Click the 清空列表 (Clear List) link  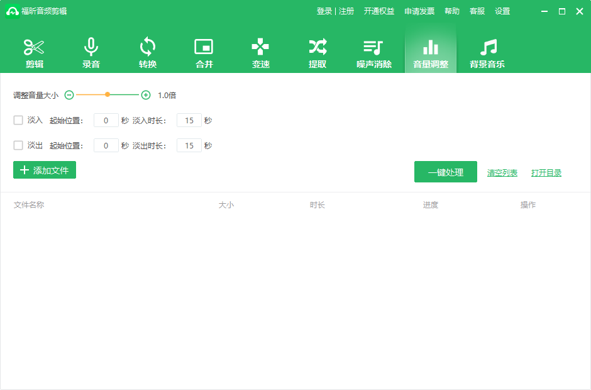[x=502, y=172]
